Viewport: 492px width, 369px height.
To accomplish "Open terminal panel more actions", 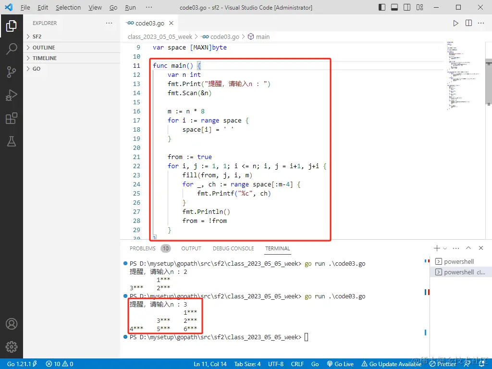I will pos(456,248).
